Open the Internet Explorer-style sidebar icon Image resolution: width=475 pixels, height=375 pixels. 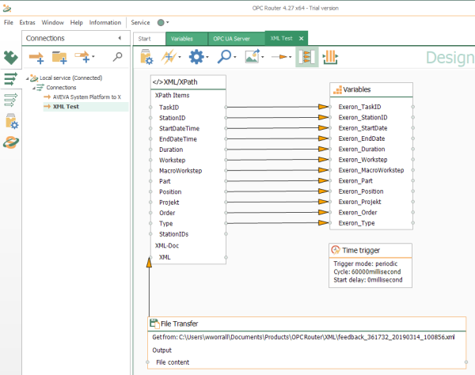coord(10,142)
